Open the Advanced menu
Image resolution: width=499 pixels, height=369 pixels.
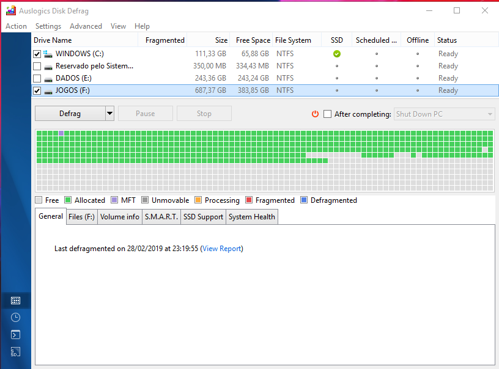point(86,26)
